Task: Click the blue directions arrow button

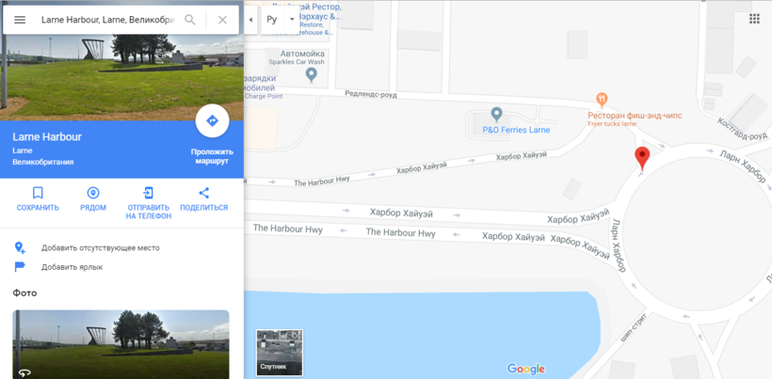Action: point(212,120)
